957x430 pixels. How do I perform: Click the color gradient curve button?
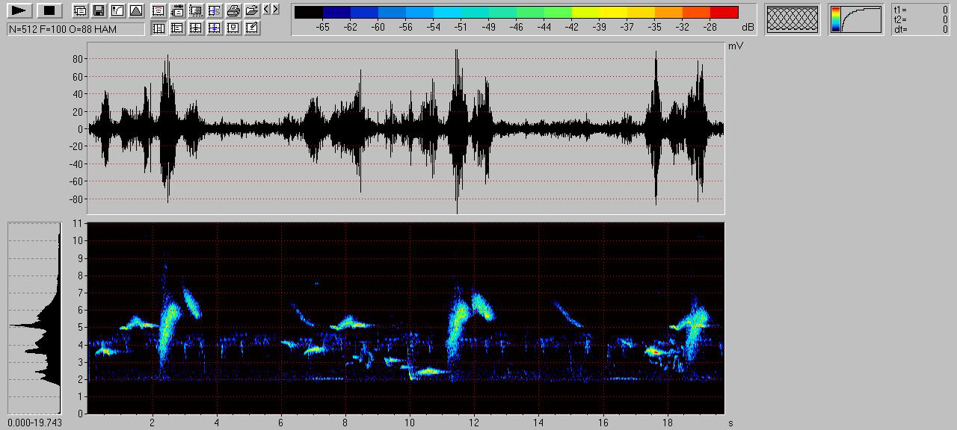pos(856,19)
